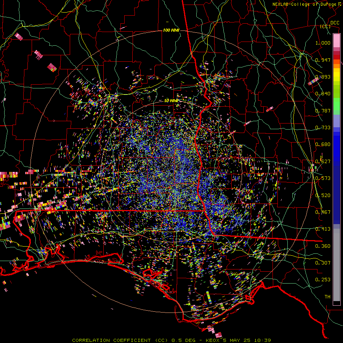
Task: Click the Correlation Coefficient caption at bottom
Action: click(171, 340)
